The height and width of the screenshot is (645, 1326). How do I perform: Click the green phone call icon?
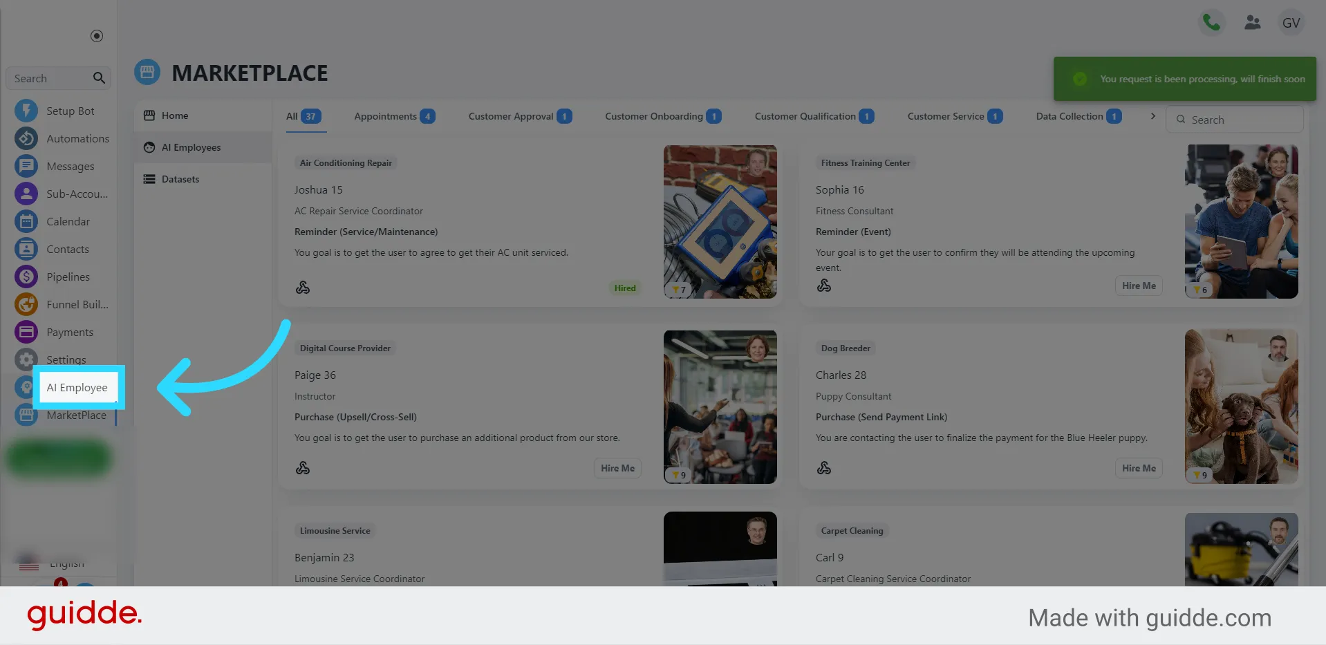(1211, 23)
